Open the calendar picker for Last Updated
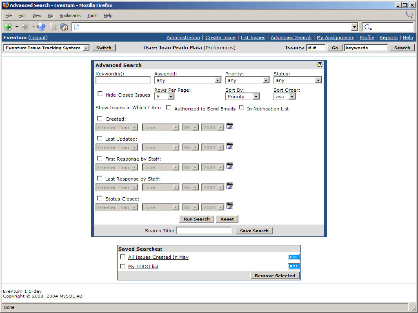Image resolution: width=418 pixels, height=313 pixels. pyautogui.click(x=229, y=146)
